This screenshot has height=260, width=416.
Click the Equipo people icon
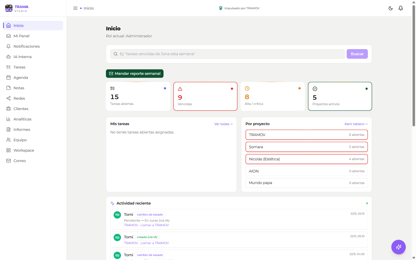coord(9,140)
